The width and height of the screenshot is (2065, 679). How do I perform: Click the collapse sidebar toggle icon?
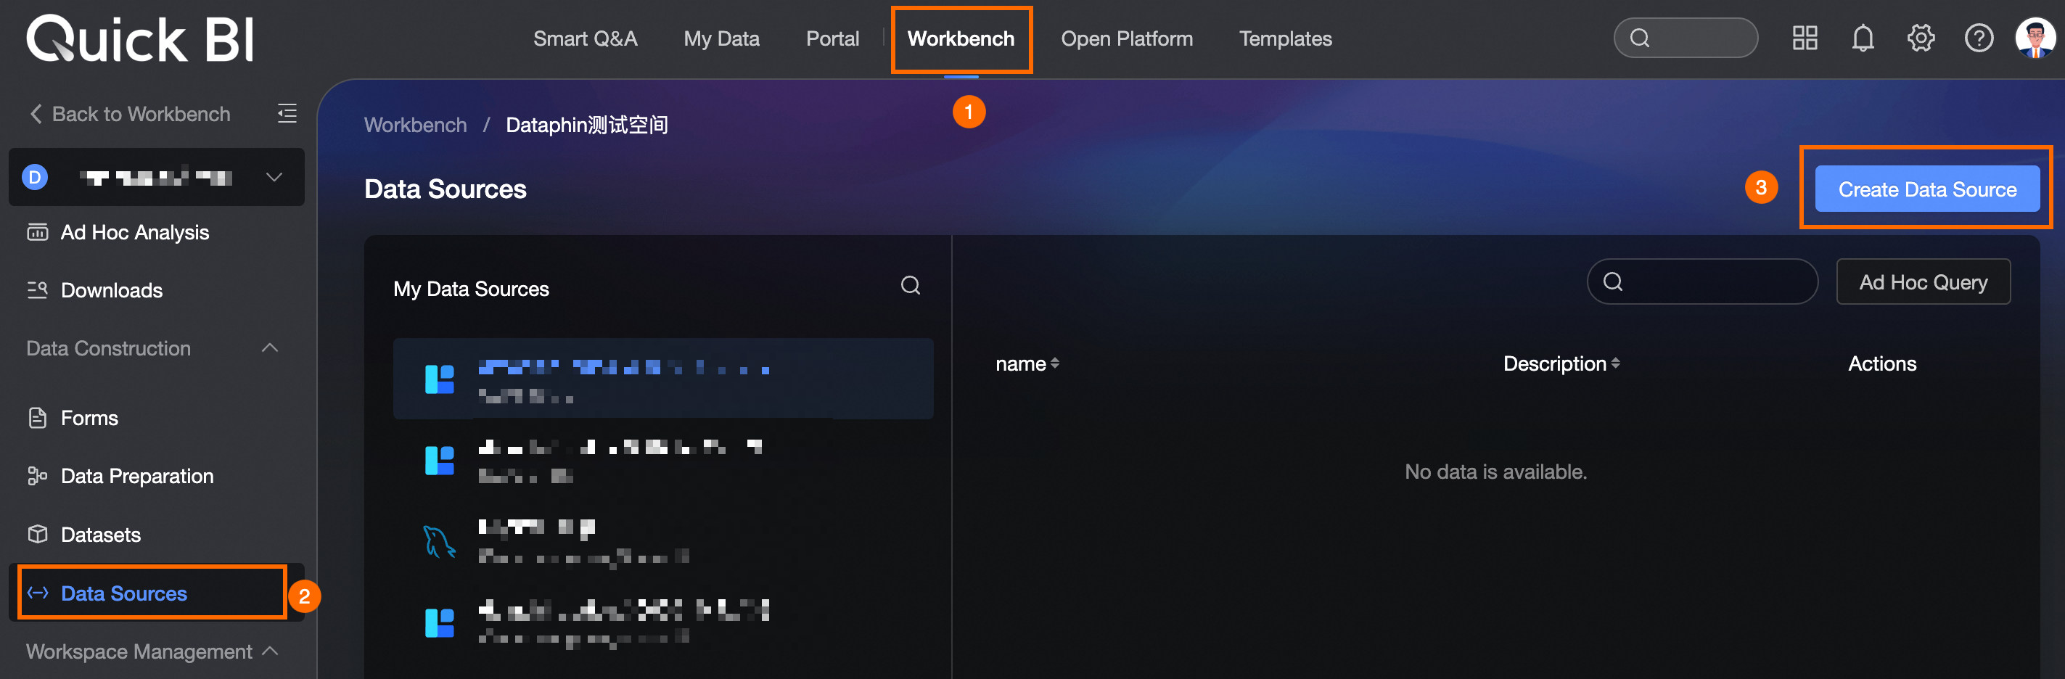(x=287, y=114)
